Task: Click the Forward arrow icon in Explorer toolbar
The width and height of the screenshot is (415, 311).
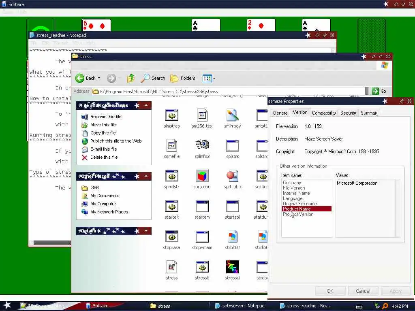Action: (x=111, y=78)
